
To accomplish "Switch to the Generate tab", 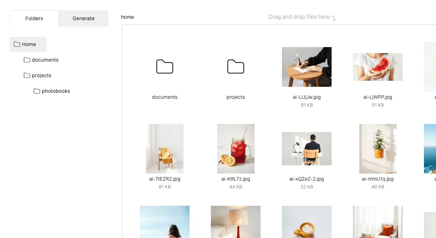I will (83, 18).
